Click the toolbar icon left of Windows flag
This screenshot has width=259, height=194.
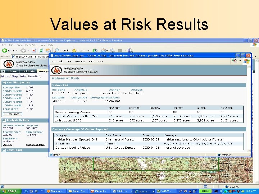pyautogui.click(x=235, y=61)
